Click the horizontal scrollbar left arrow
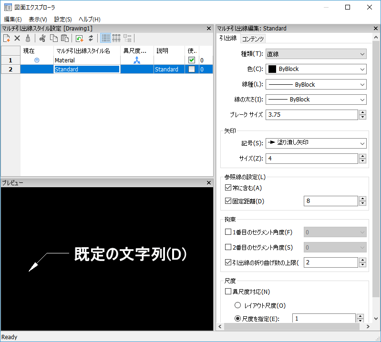381x342 pixels. tap(220, 326)
